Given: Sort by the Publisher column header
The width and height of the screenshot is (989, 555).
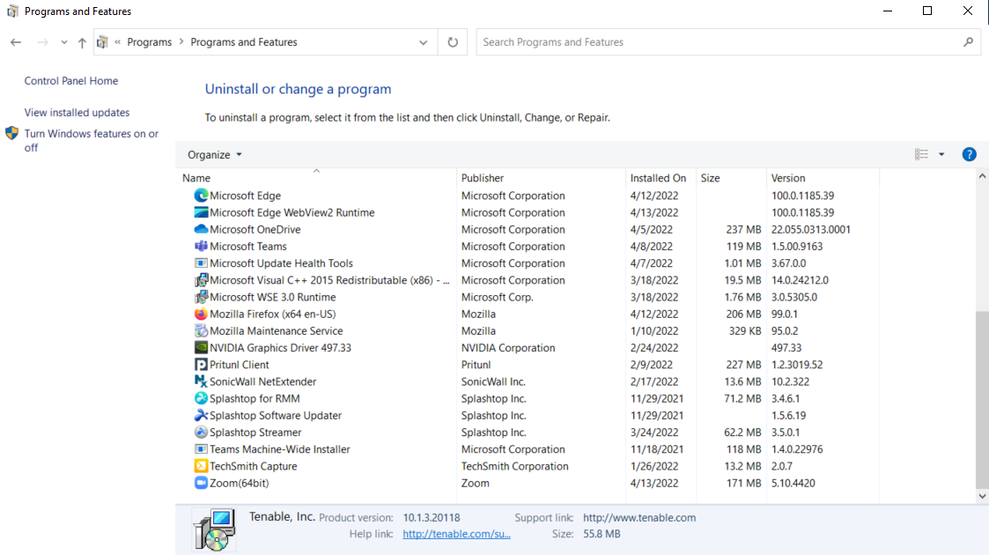Looking at the screenshot, I should pos(483,178).
